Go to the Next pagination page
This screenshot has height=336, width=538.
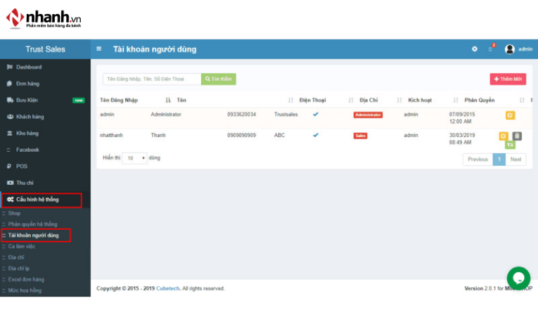(x=515, y=160)
